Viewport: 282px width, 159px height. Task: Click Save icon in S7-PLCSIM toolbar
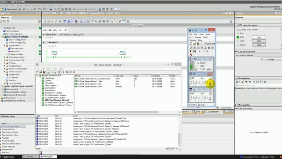point(198,44)
